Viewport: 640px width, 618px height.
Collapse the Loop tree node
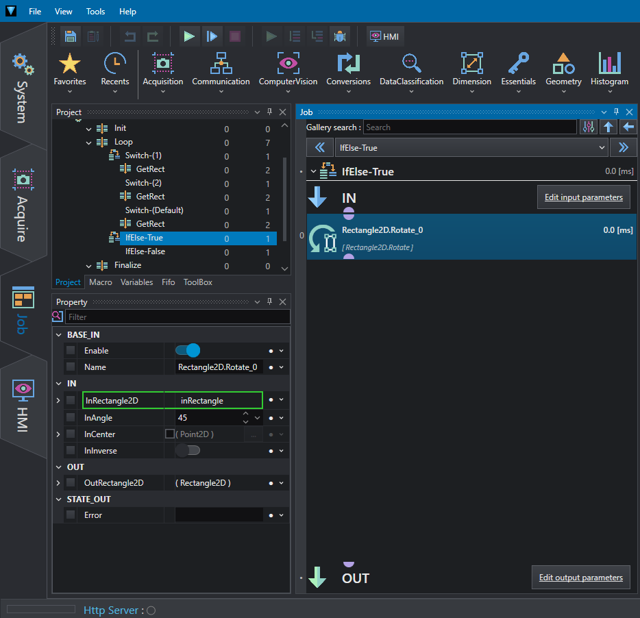pyautogui.click(x=88, y=143)
